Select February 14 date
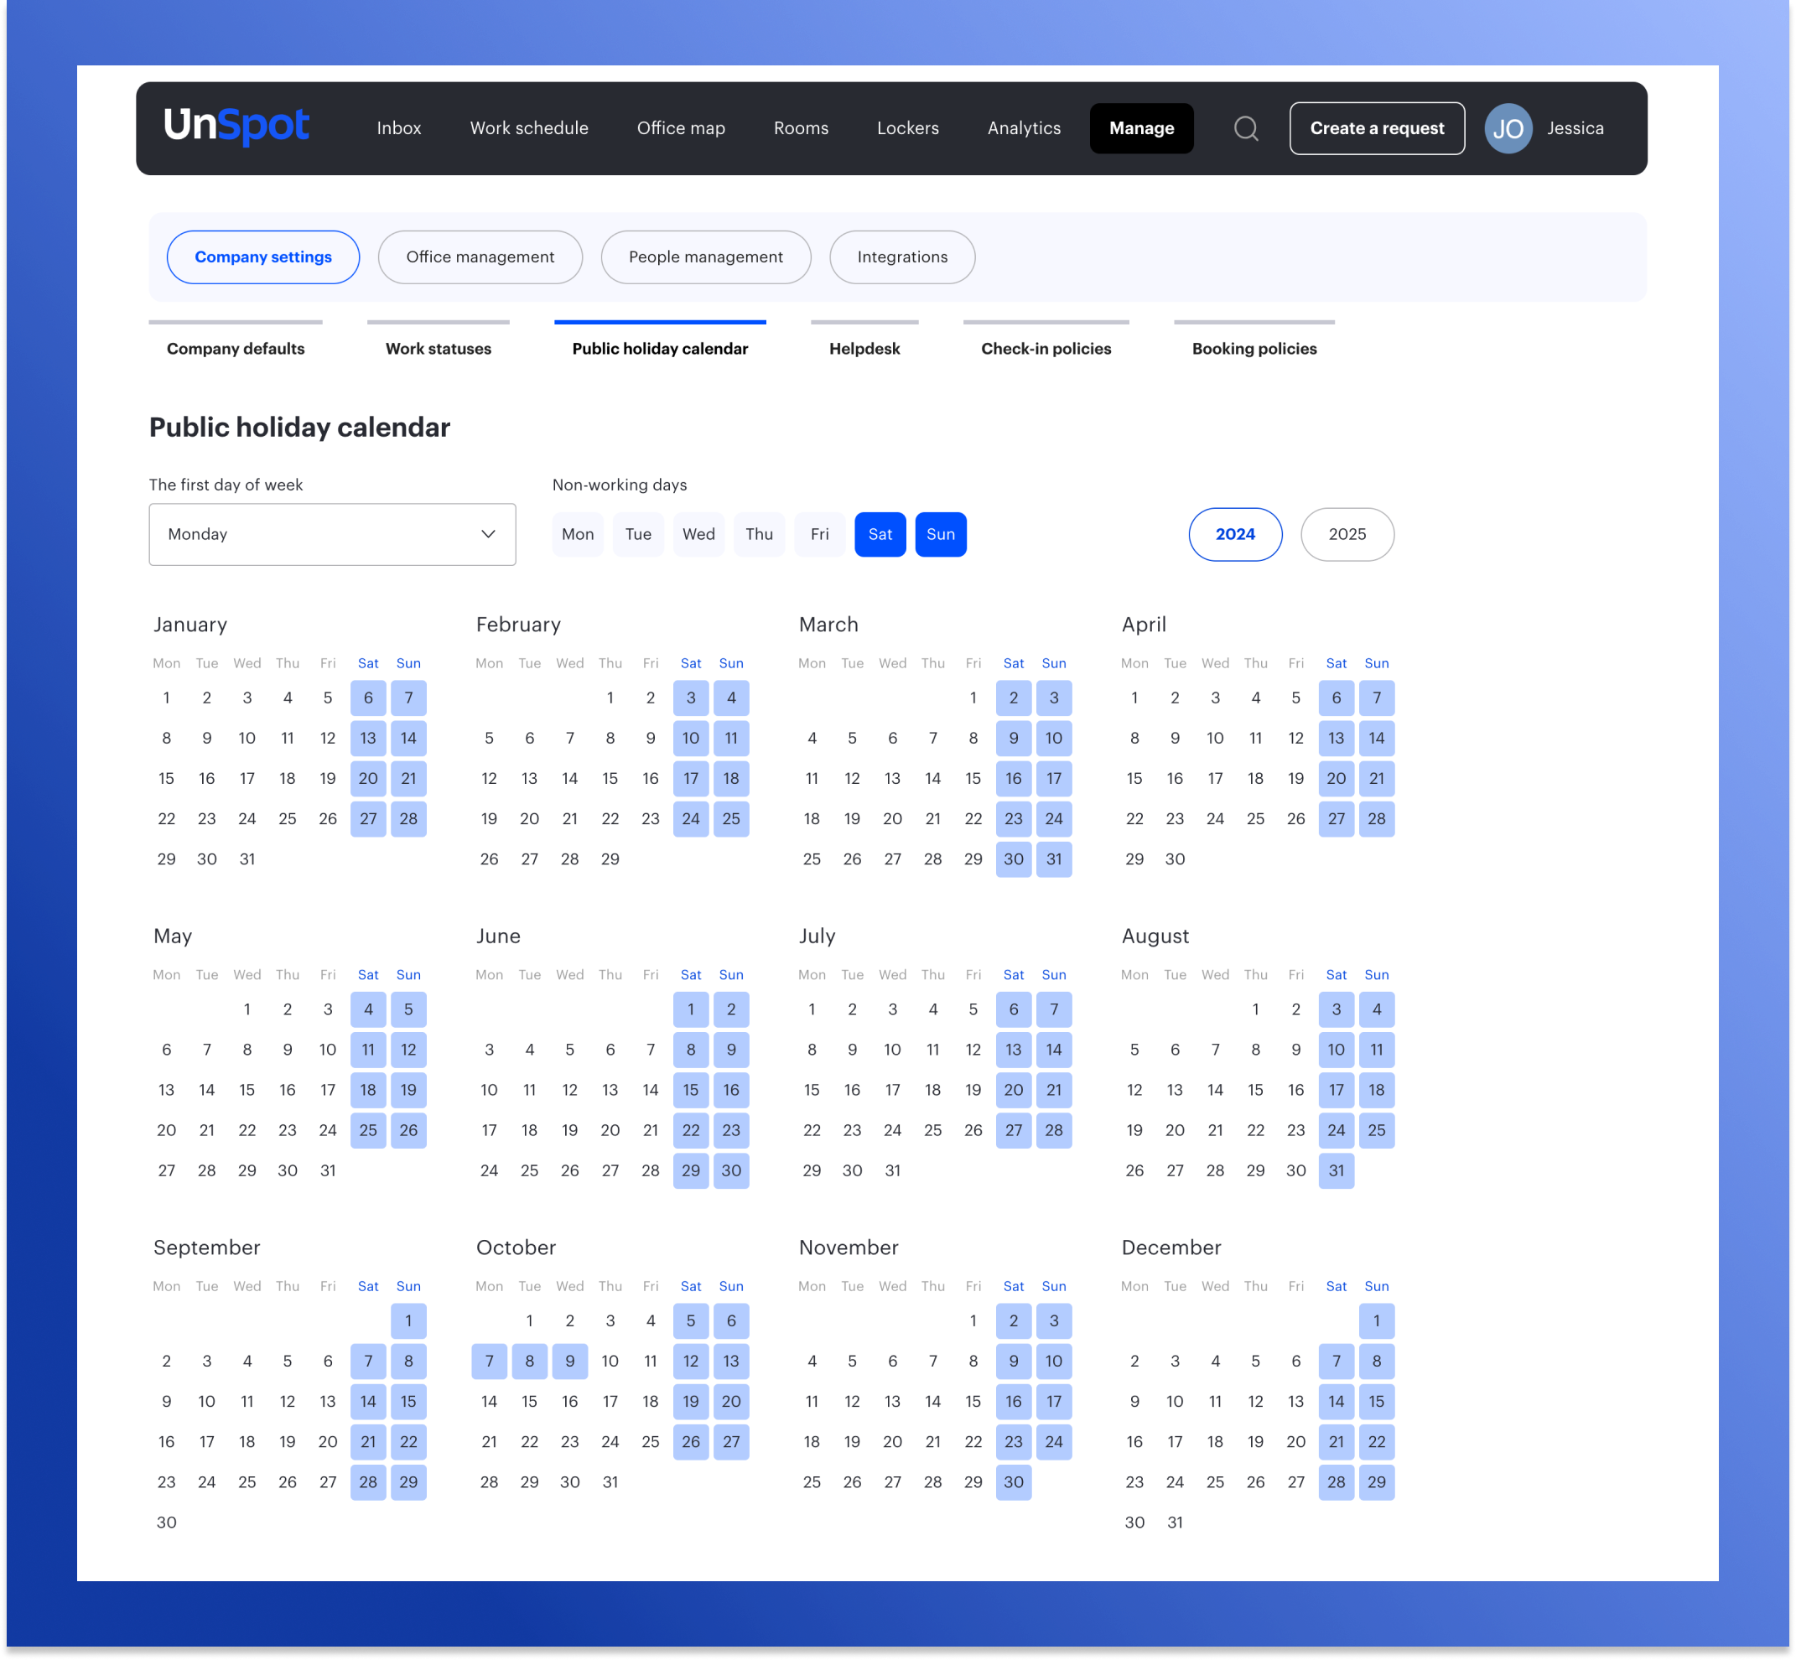This screenshot has width=1796, height=1660. pyautogui.click(x=569, y=779)
